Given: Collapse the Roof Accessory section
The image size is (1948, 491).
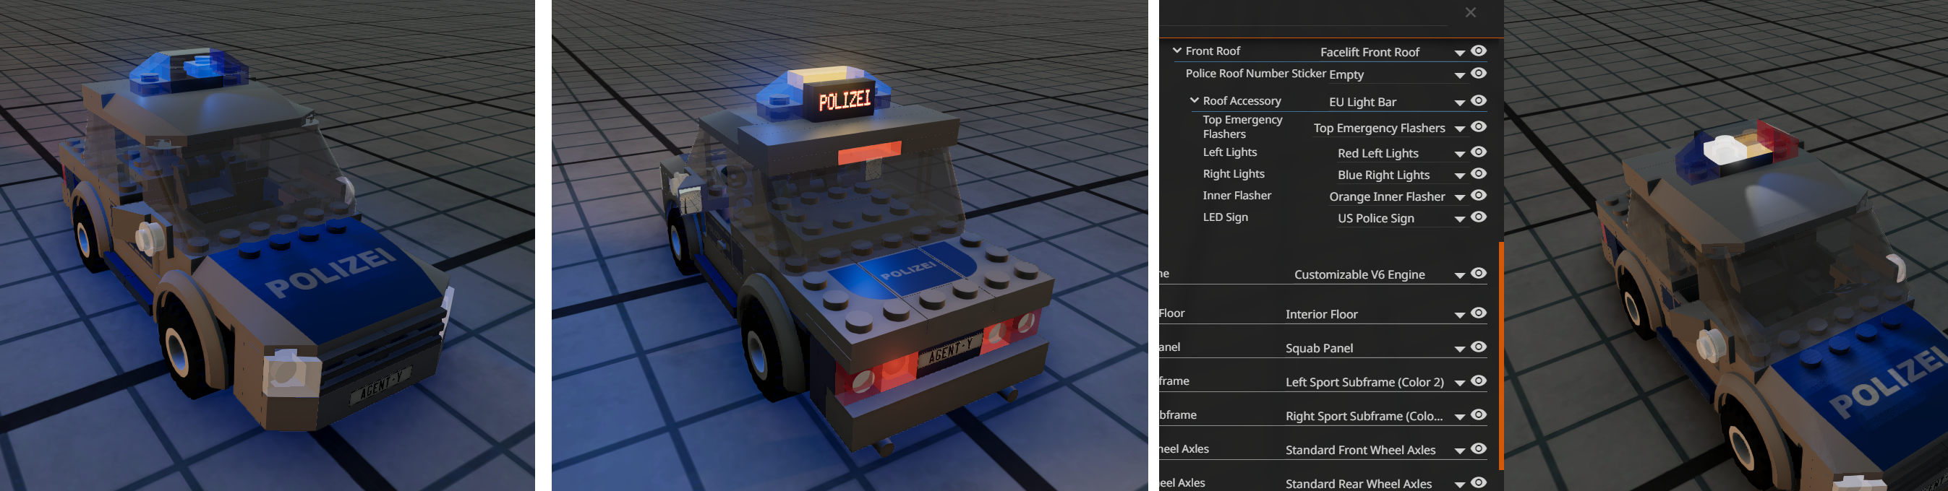Looking at the screenshot, I should click(1195, 100).
